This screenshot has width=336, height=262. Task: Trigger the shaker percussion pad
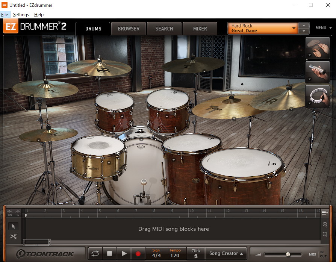[318, 72]
